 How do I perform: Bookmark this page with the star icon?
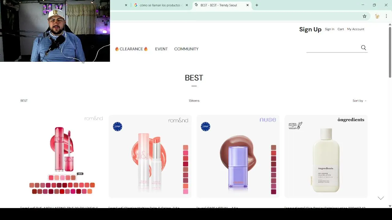364,16
